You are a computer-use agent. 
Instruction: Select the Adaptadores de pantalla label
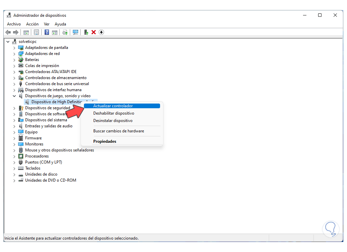pyautogui.click(x=46, y=48)
